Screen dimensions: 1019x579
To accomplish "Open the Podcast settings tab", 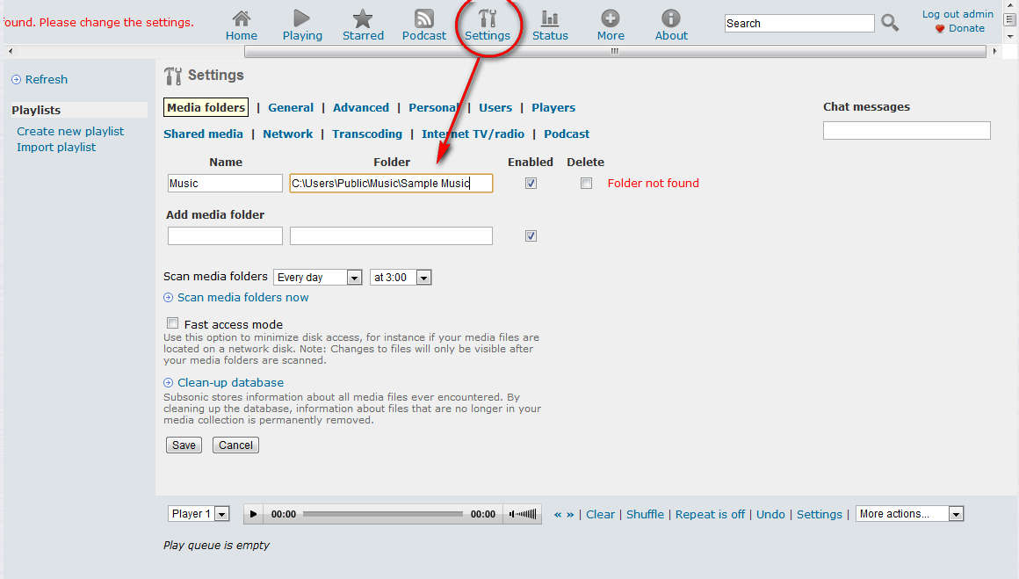I will [566, 134].
